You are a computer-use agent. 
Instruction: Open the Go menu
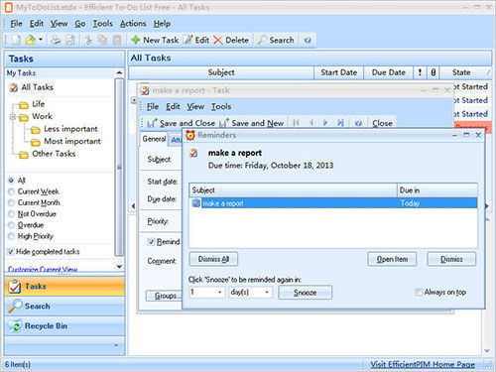click(80, 24)
